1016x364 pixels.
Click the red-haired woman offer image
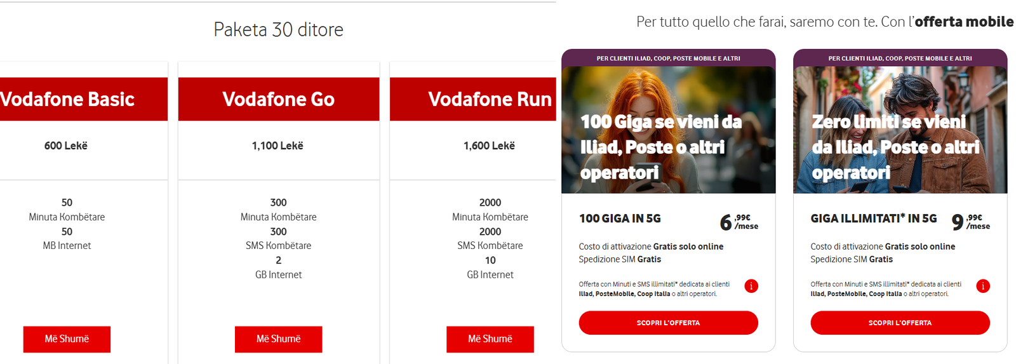(x=668, y=130)
